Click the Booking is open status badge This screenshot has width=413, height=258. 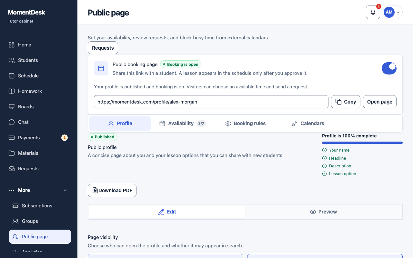pyautogui.click(x=181, y=64)
